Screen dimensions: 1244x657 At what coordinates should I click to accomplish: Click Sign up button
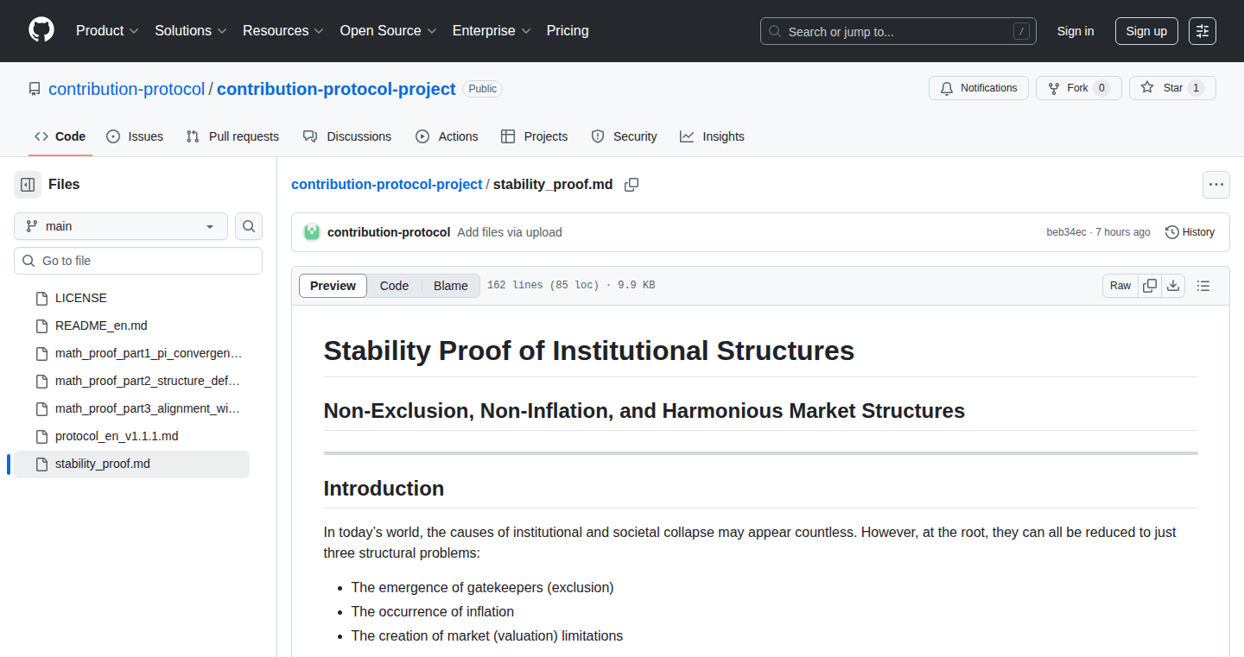coord(1146,31)
